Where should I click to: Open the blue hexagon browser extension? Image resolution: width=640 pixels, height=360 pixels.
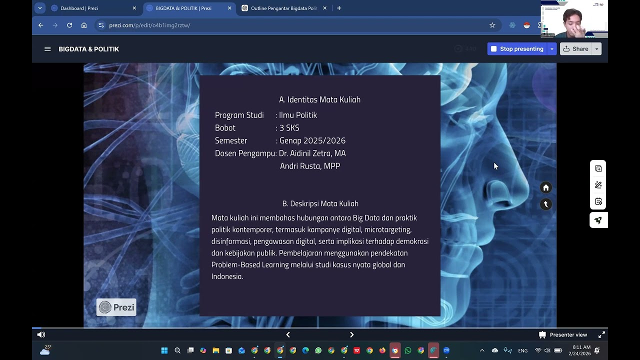512,25
